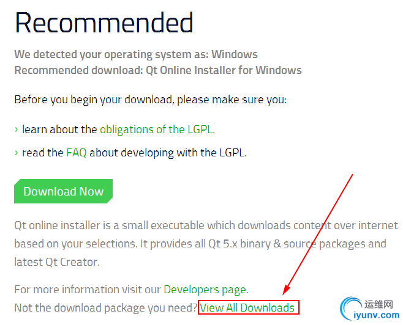Click the For more information visit our text

[x=88, y=290]
